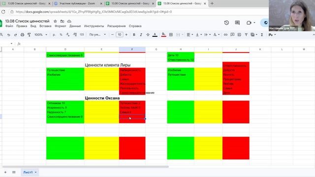The width and height of the screenshot is (315, 177).
Task: Open the zoom 100% dropdown
Action: (x=40, y=35)
